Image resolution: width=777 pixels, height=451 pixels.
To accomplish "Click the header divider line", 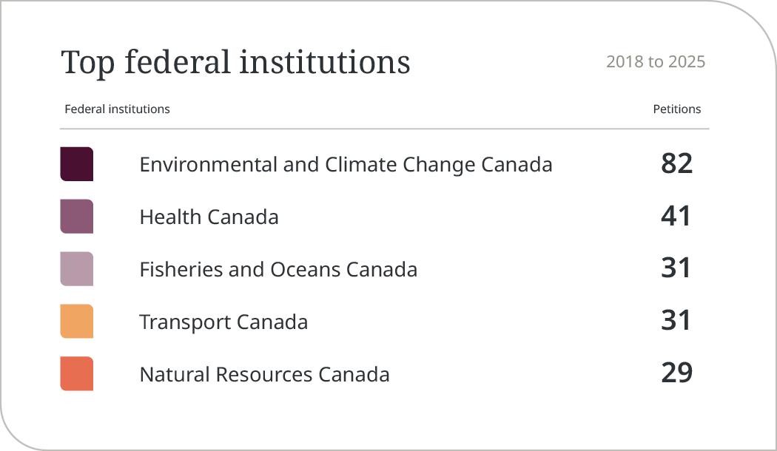I will click(385, 129).
